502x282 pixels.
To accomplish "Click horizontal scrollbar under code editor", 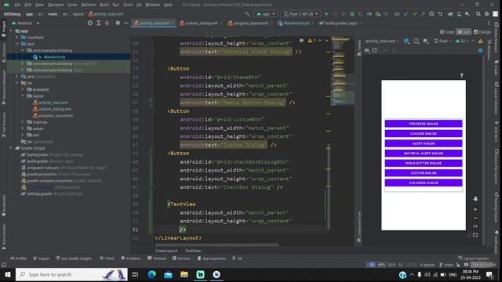I will pos(216,245).
